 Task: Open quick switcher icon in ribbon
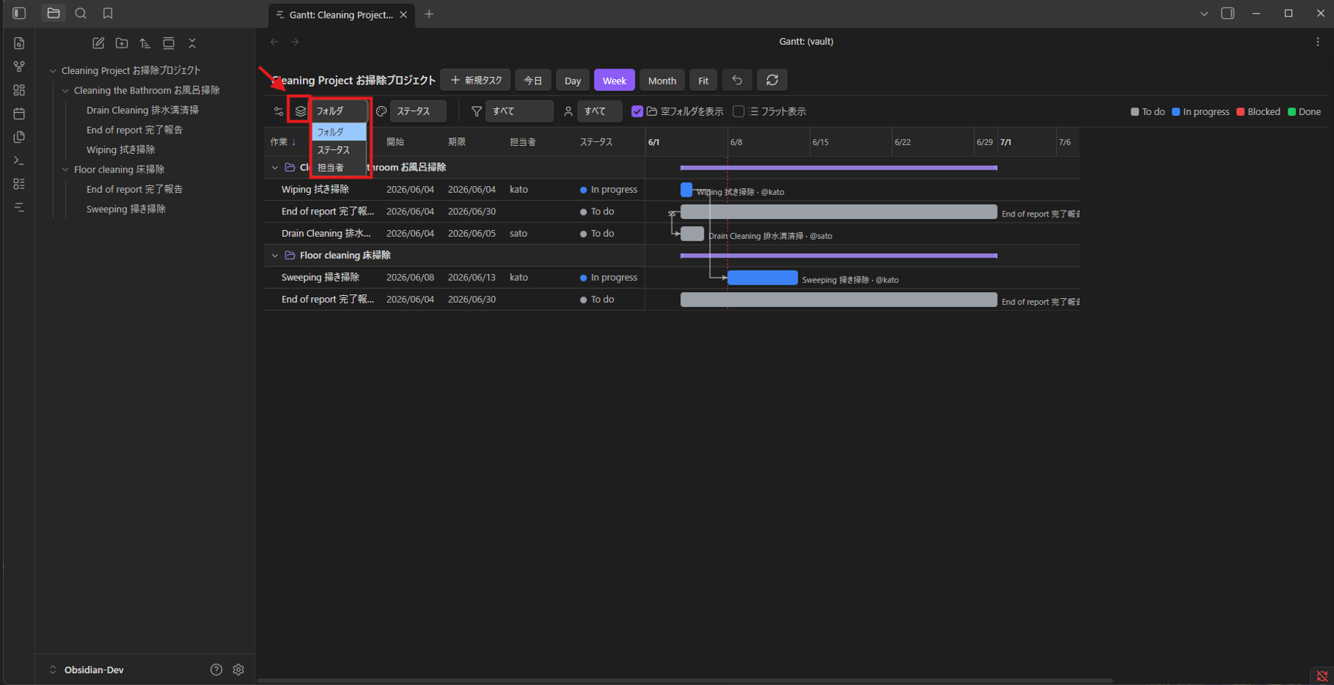click(x=19, y=43)
